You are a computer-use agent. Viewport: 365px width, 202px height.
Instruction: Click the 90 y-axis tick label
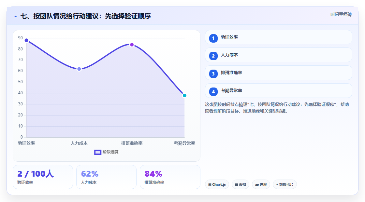tap(21, 38)
